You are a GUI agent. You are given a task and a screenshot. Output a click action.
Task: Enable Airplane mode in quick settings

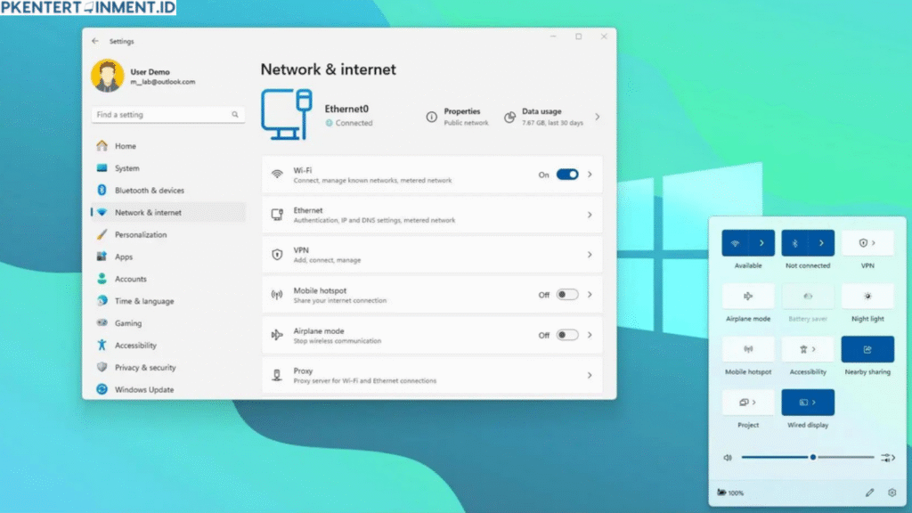pos(747,296)
